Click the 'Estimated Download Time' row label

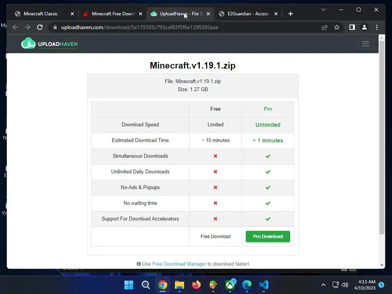click(140, 140)
